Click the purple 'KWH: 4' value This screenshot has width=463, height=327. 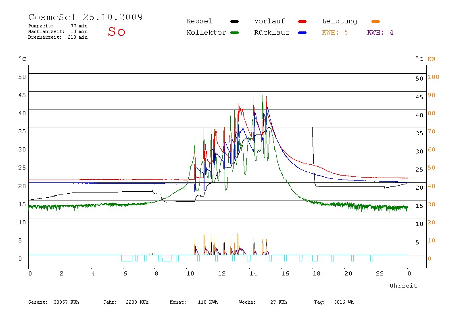[x=380, y=33]
